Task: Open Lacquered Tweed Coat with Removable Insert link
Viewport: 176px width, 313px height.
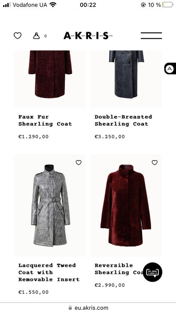Action: [x=49, y=272]
